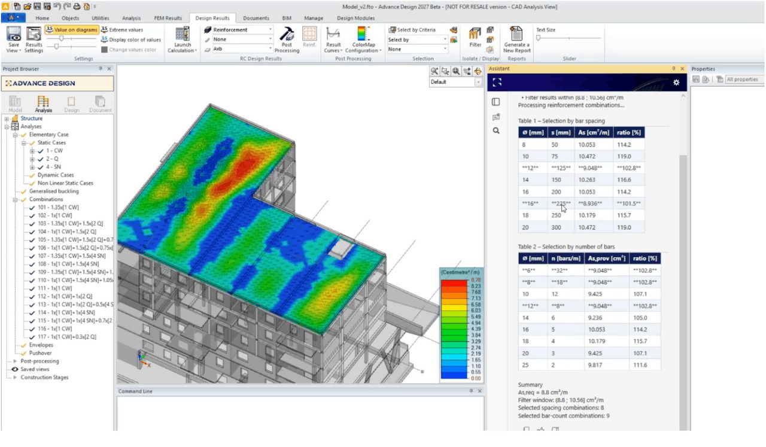Viewport: 766px width, 447px height.
Task: Click inside the Command Line area
Action: pos(299,413)
